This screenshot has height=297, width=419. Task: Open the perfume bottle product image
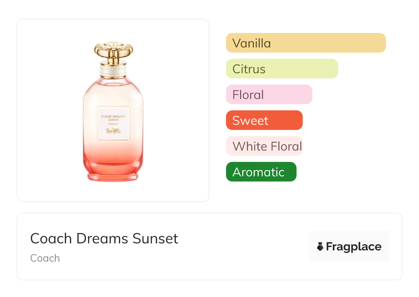(x=113, y=110)
